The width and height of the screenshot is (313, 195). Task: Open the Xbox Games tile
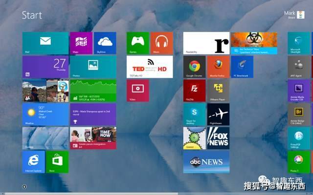[x=138, y=43]
